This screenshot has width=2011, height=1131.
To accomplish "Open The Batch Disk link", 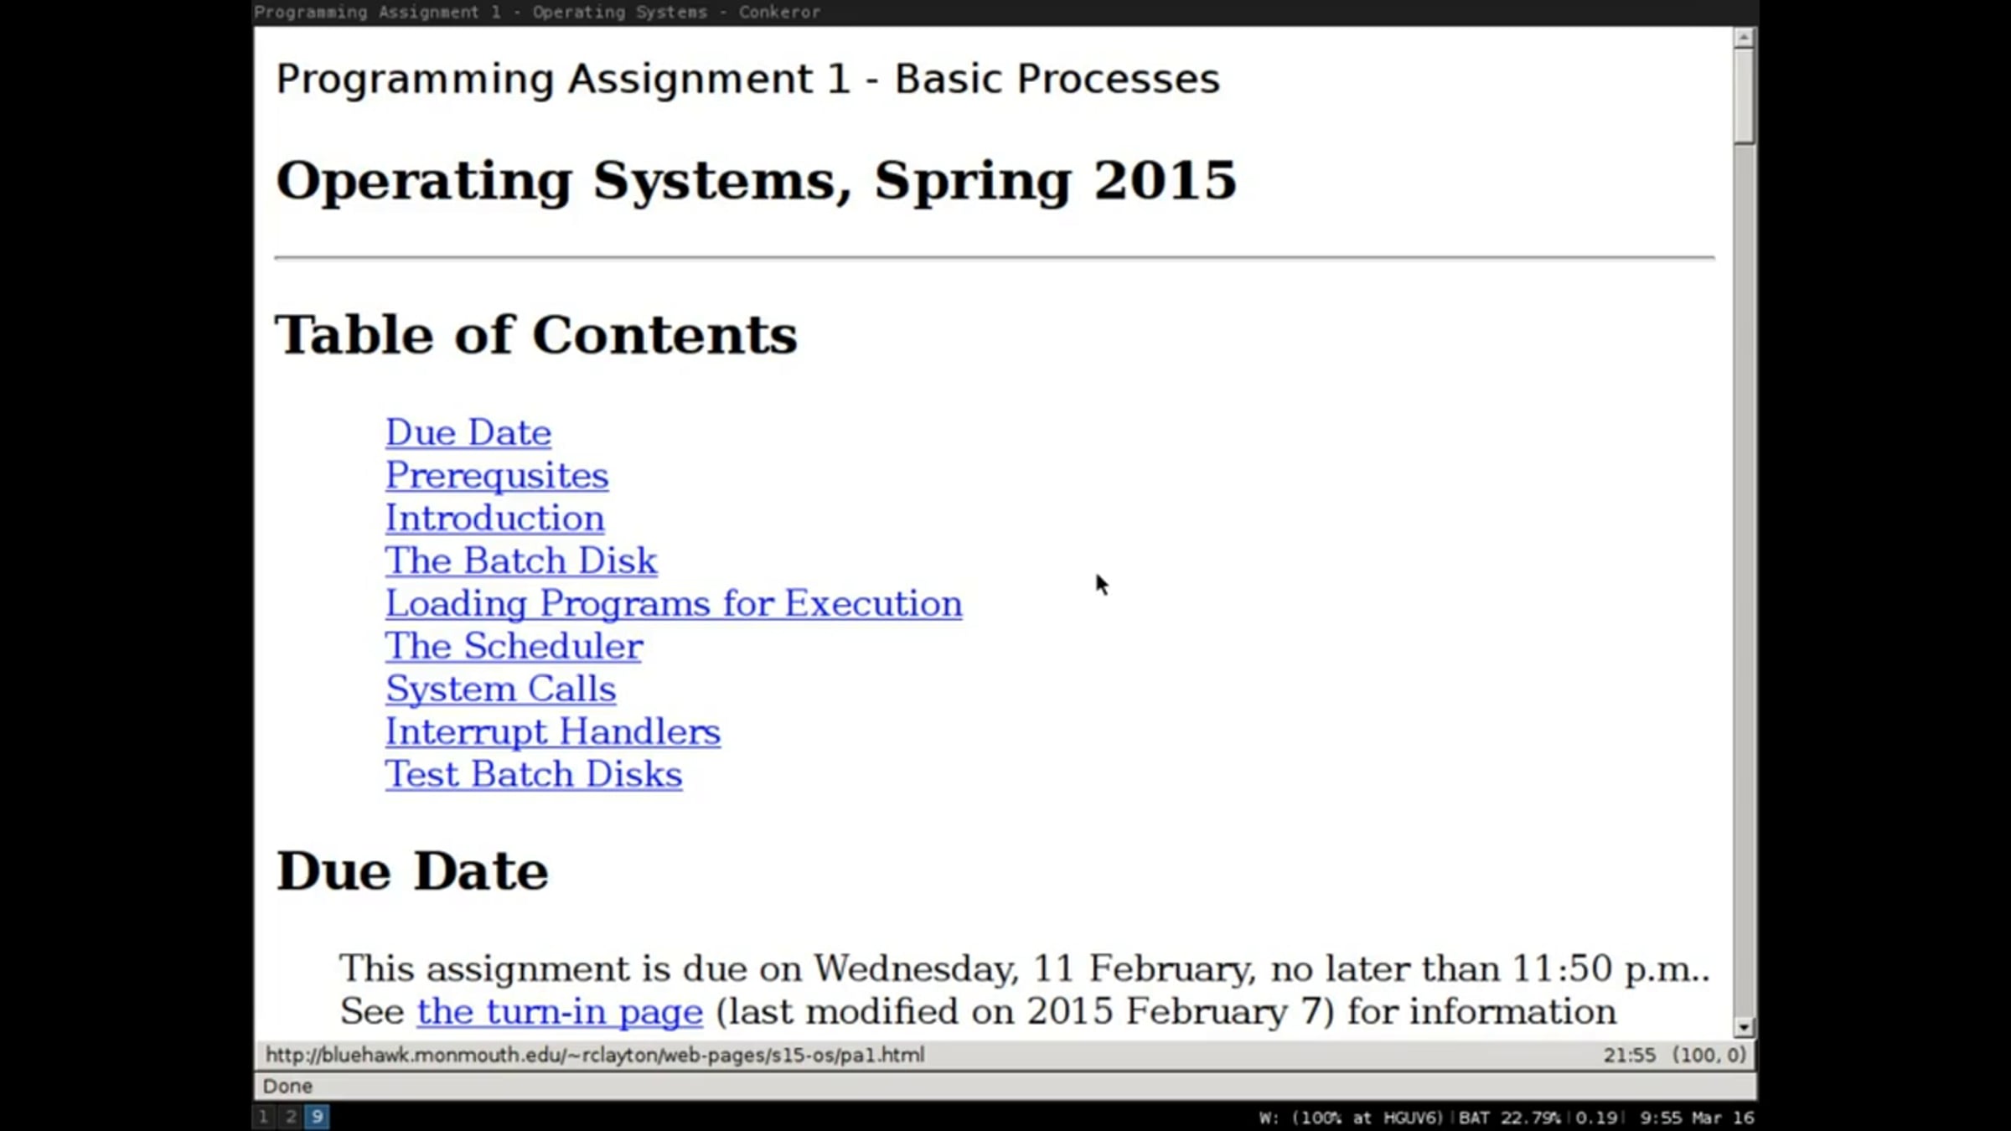I will click(x=520, y=561).
